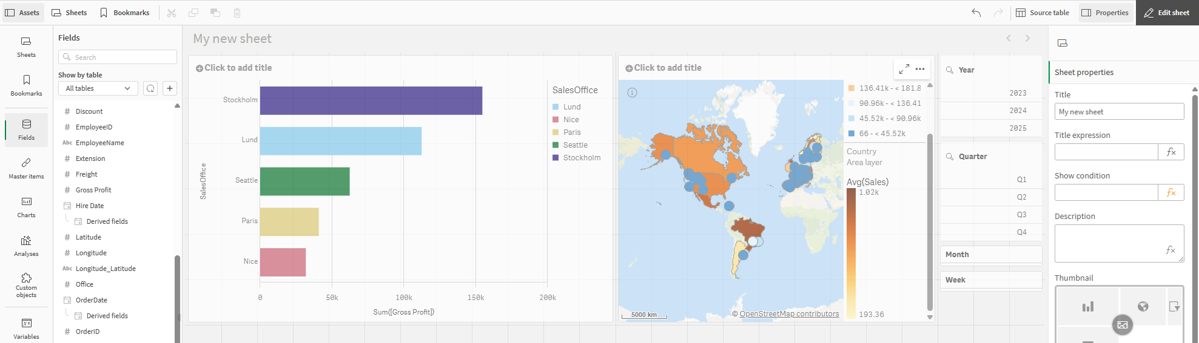Click the undo arrow icon

click(x=976, y=13)
